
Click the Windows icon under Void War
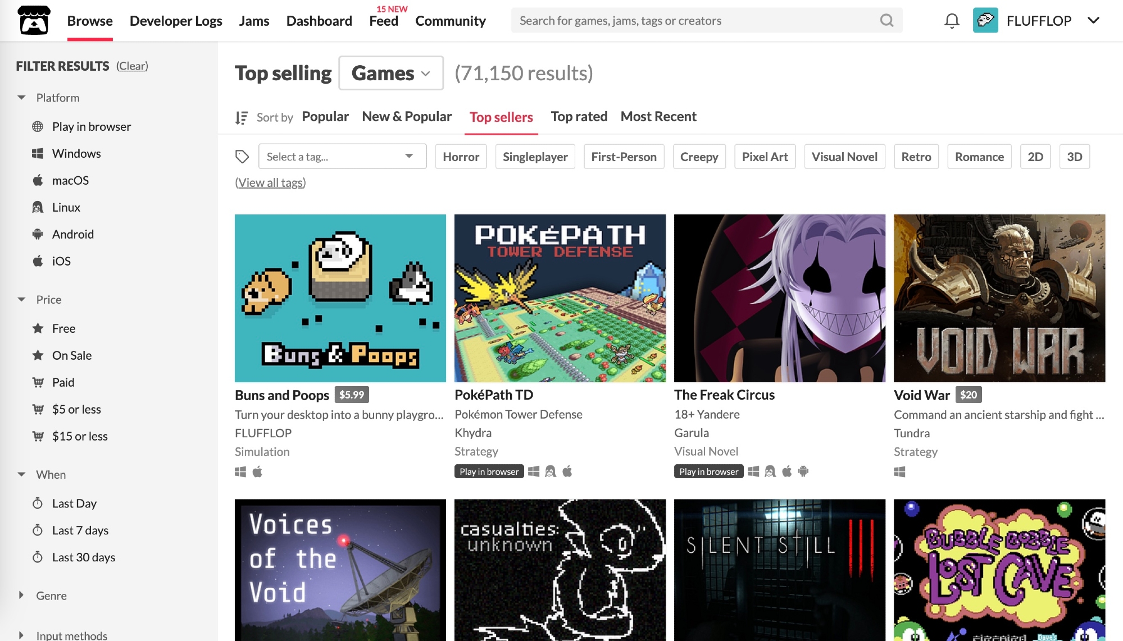(x=899, y=471)
